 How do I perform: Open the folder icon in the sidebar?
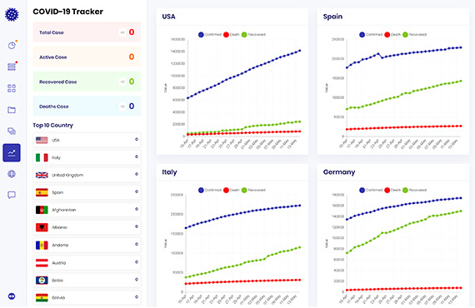[12, 110]
